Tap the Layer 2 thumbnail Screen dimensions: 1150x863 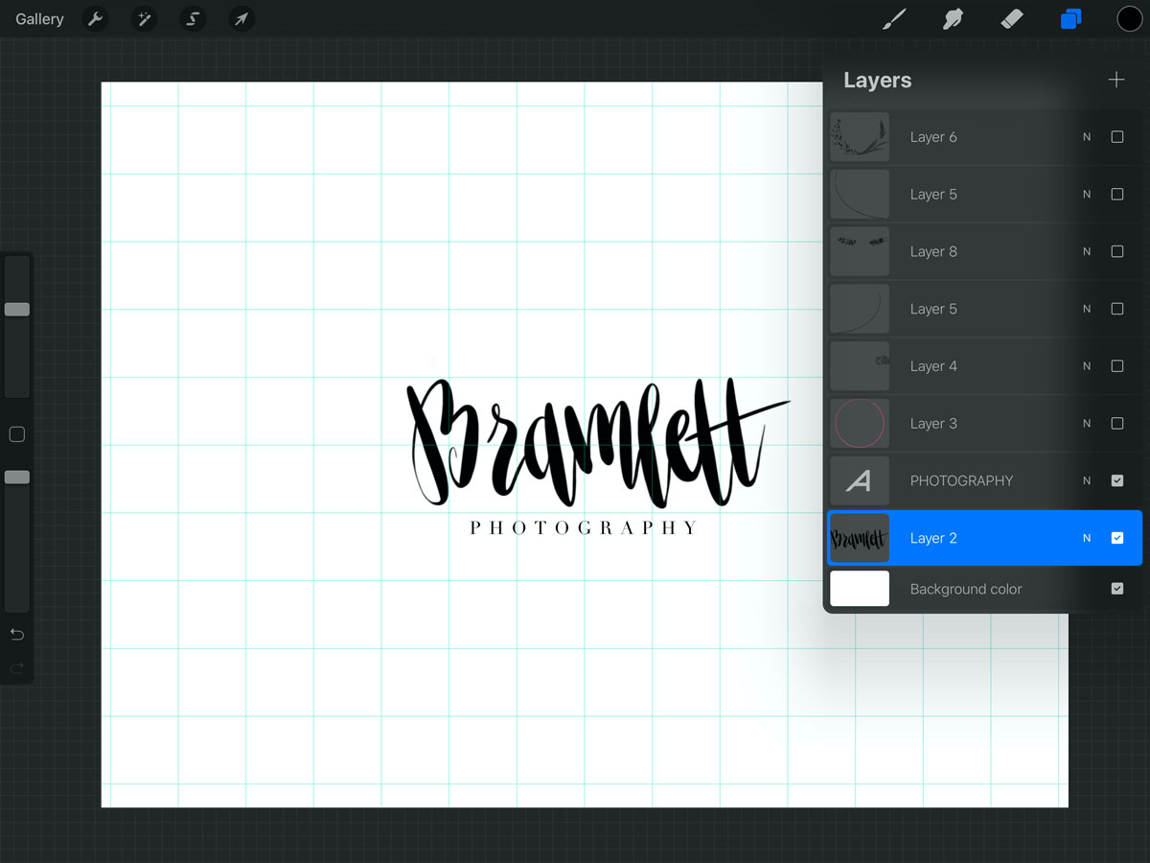tap(859, 538)
